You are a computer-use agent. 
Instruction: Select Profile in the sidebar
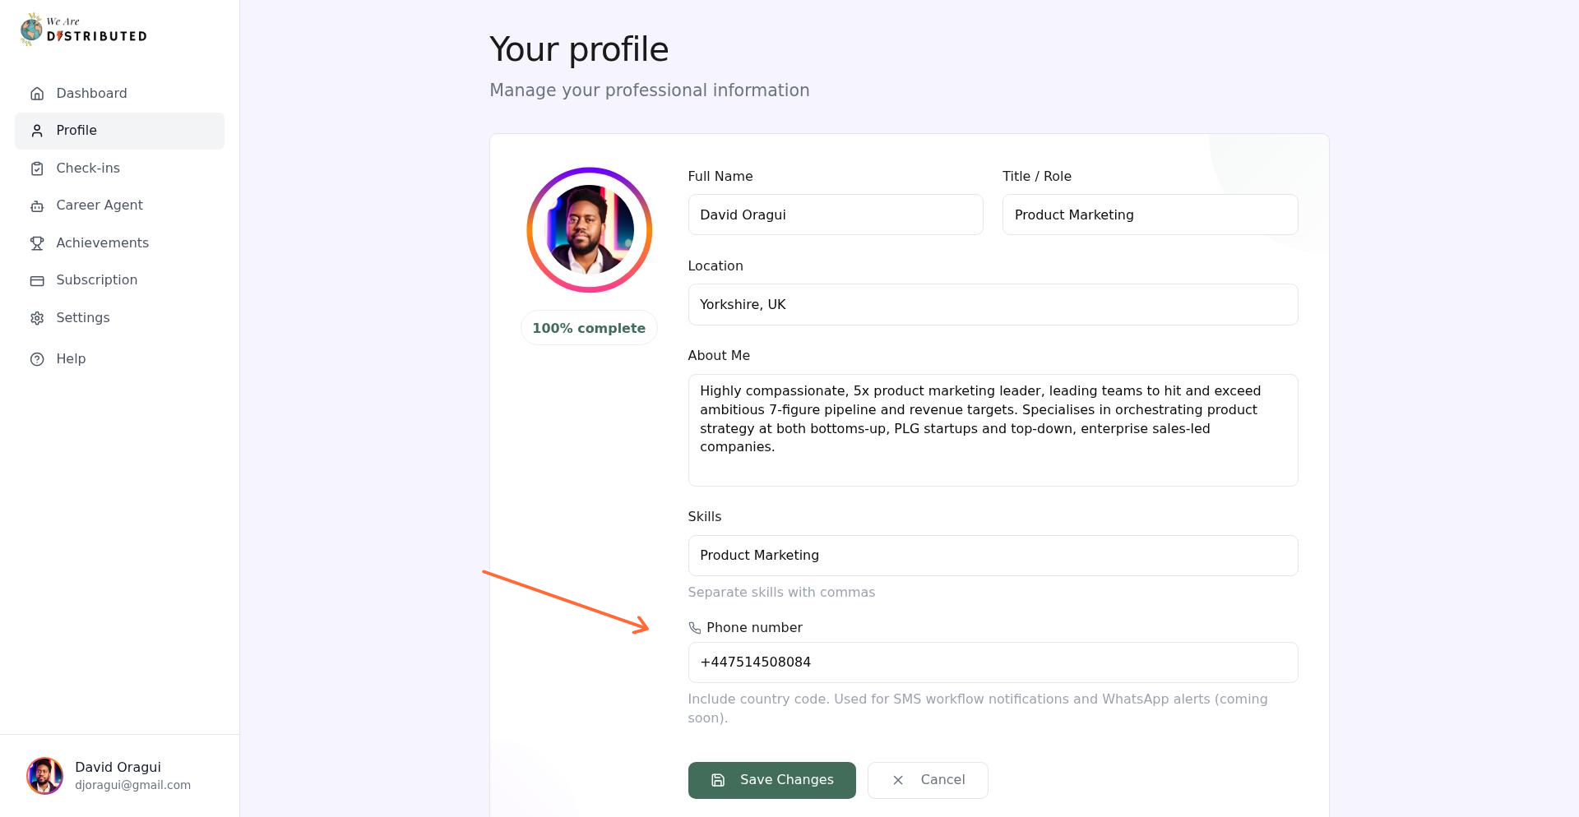point(76,130)
